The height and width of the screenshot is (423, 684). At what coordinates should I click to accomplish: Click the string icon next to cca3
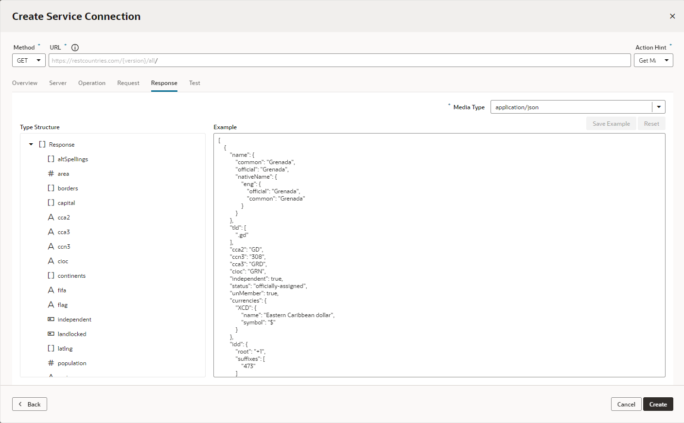[x=51, y=232]
